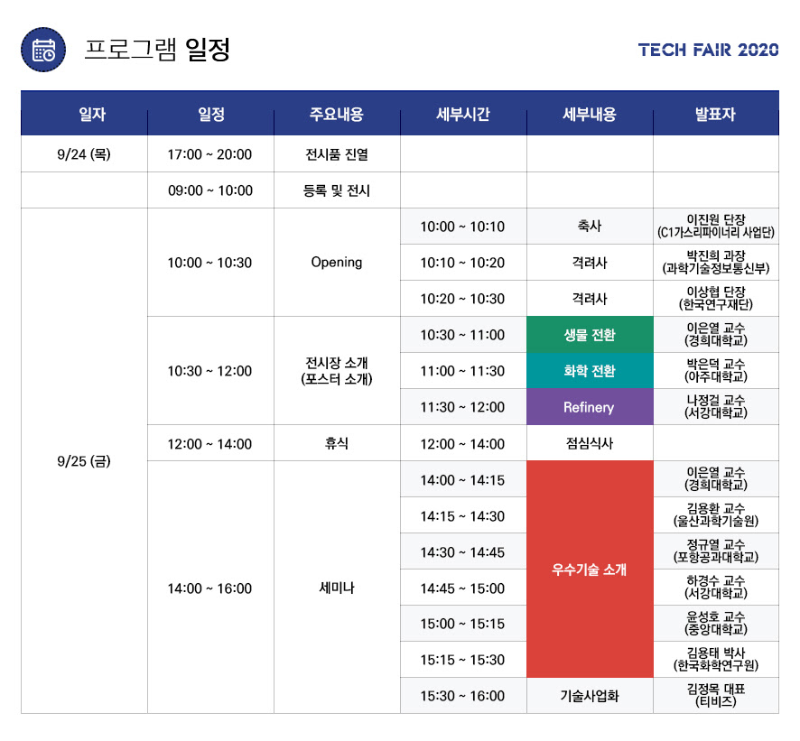Click the purple Refinery cell
The width and height of the screenshot is (800, 741).
pos(589,407)
